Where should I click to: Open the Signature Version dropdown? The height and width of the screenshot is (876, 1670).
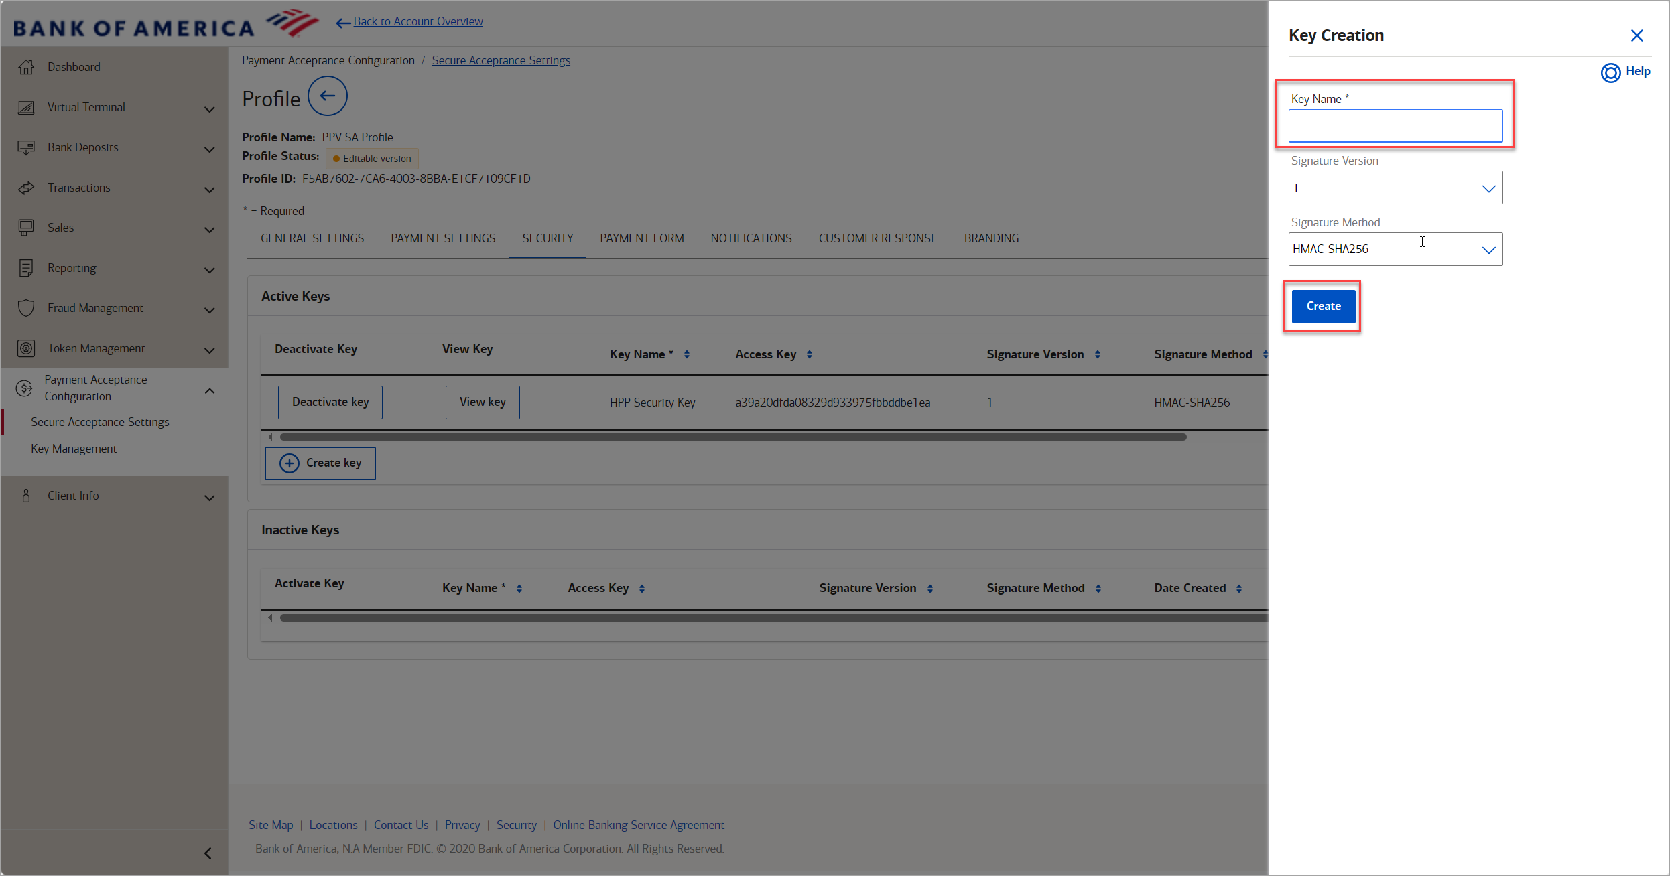[x=1396, y=188]
